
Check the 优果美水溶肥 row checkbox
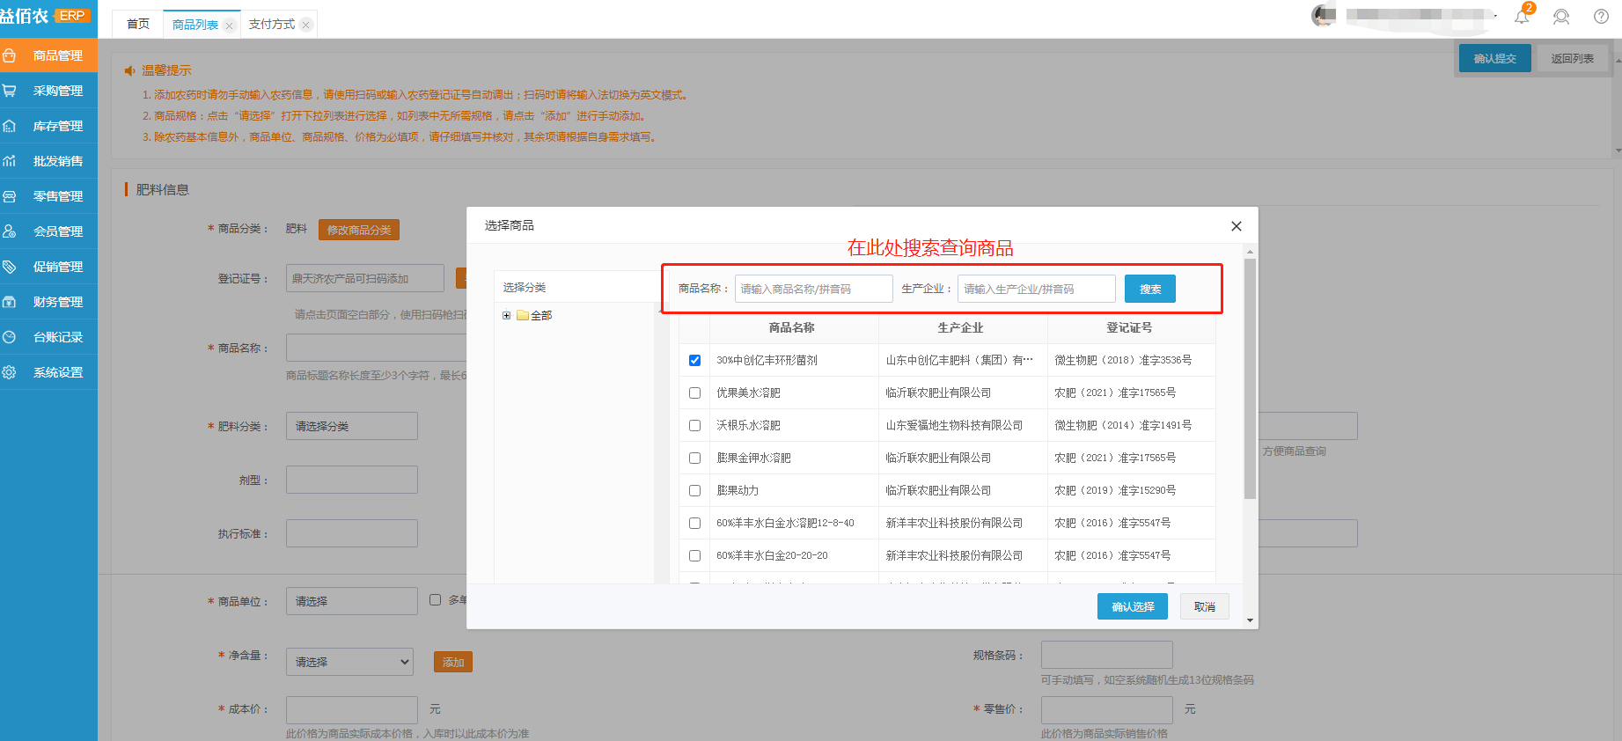pos(694,393)
